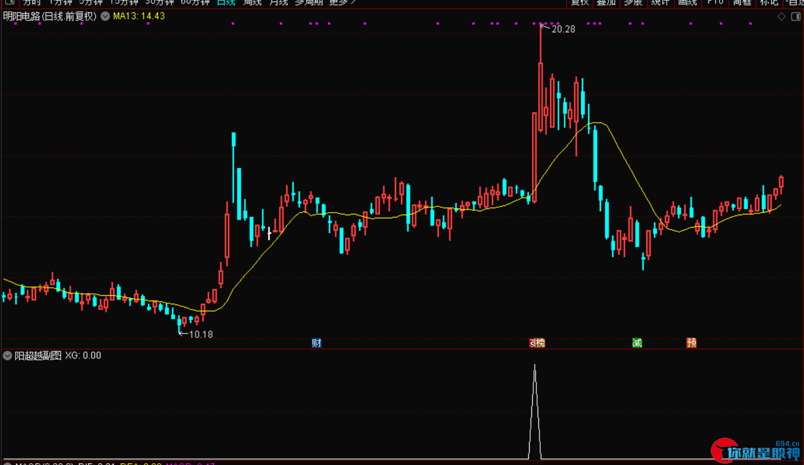Click the XG: 0.00 value label
Image resolution: width=804 pixels, height=465 pixels.
[x=83, y=355]
